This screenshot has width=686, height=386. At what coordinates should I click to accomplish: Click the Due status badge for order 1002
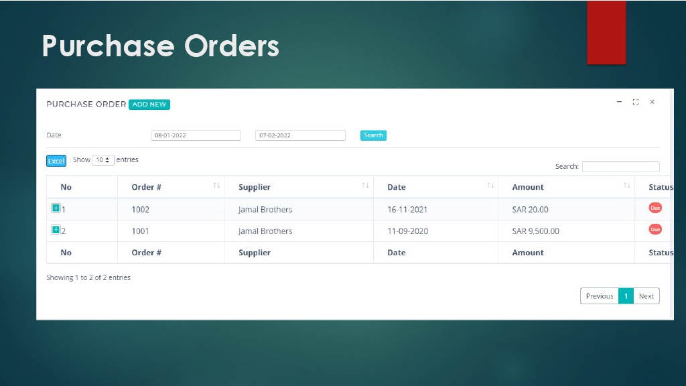656,208
